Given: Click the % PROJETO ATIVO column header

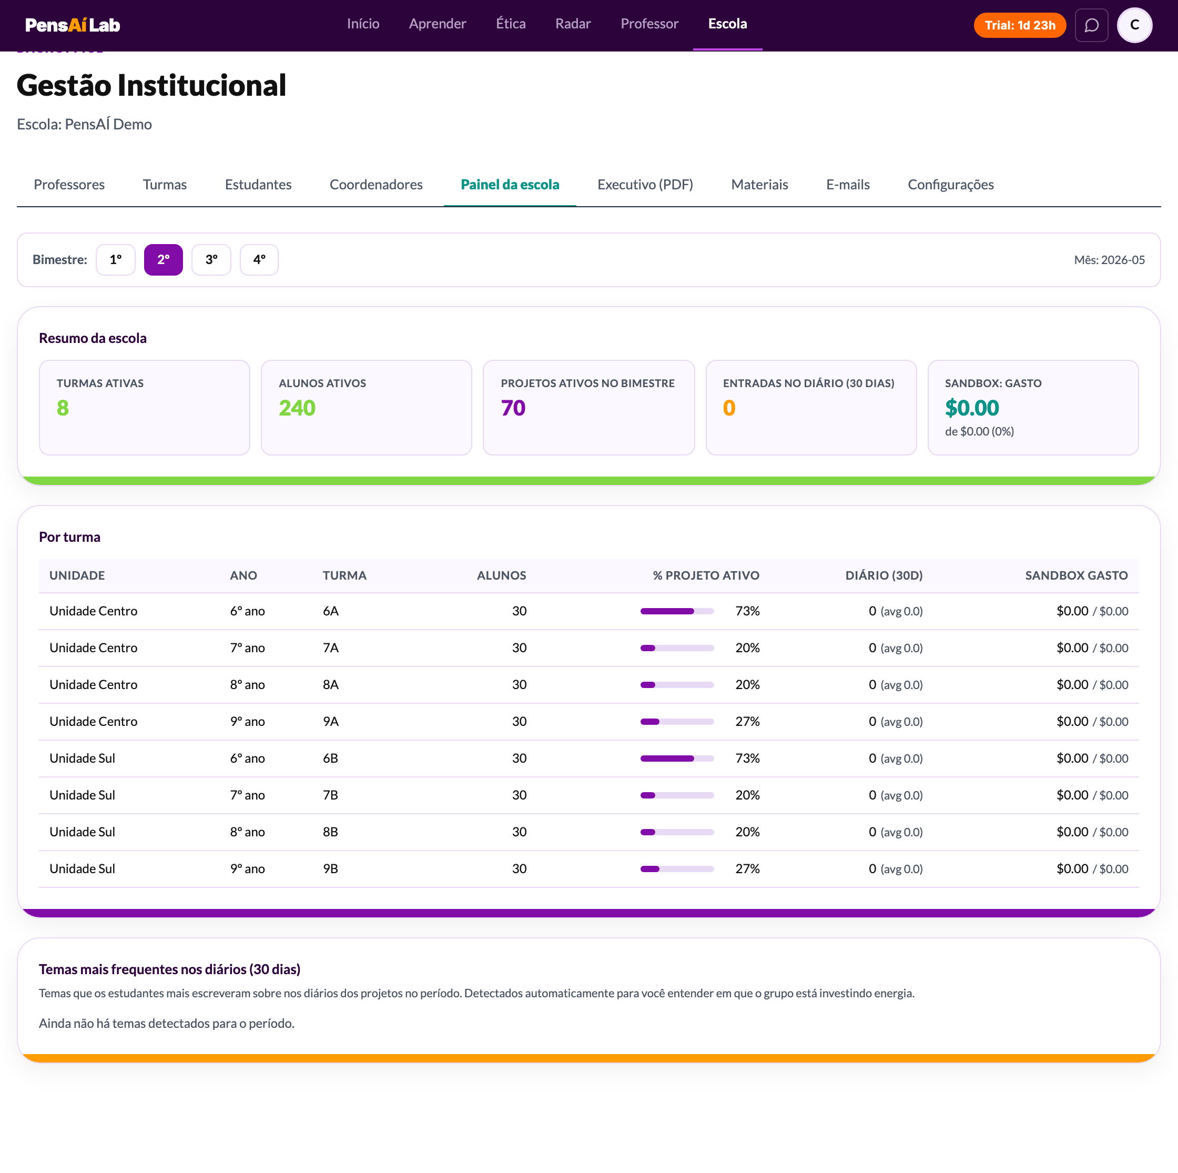Looking at the screenshot, I should point(706,575).
